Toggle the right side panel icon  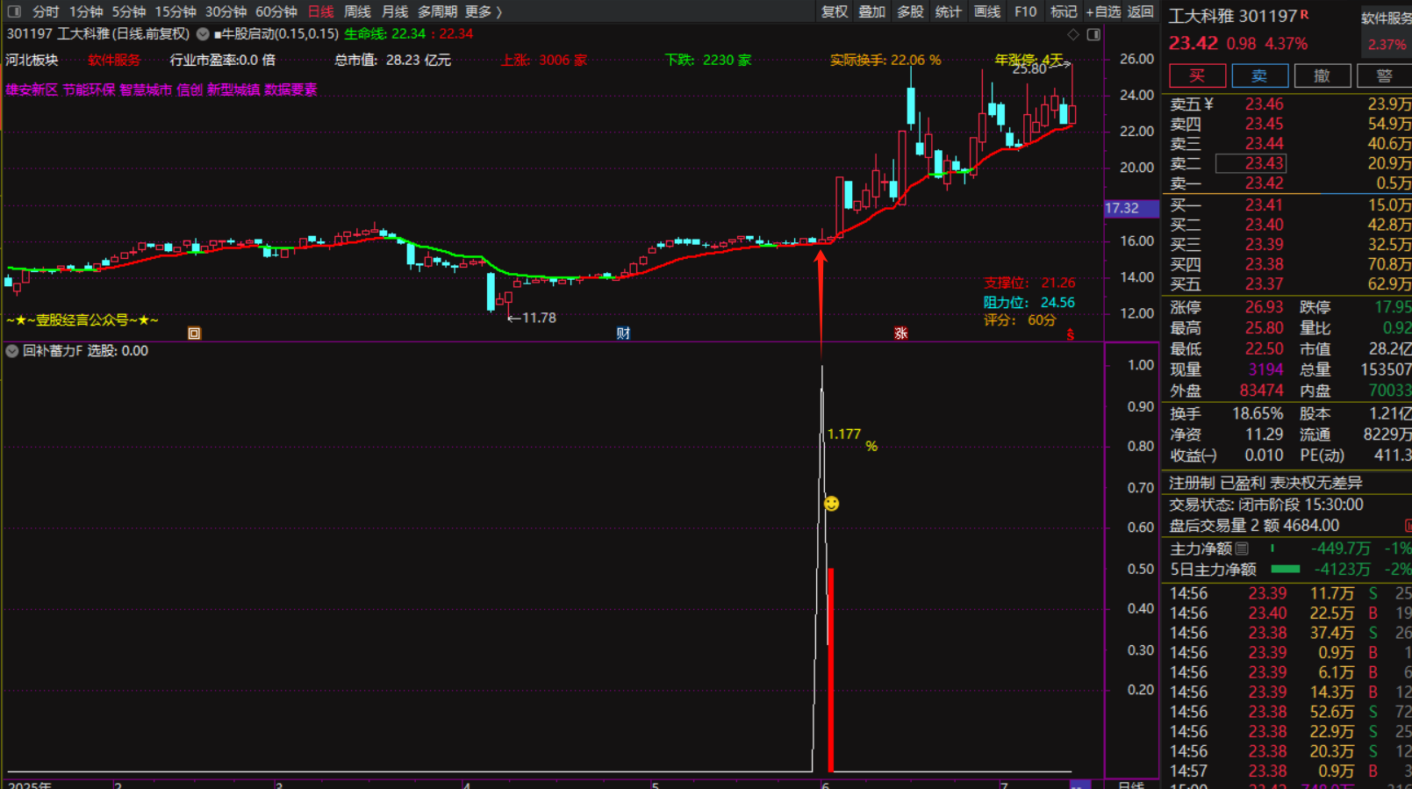click(x=1093, y=35)
